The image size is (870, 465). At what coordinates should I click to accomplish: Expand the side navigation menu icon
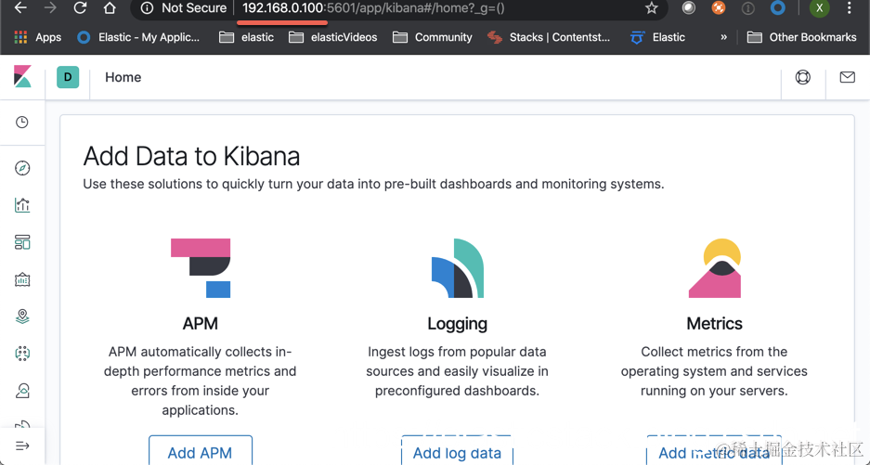(x=22, y=446)
